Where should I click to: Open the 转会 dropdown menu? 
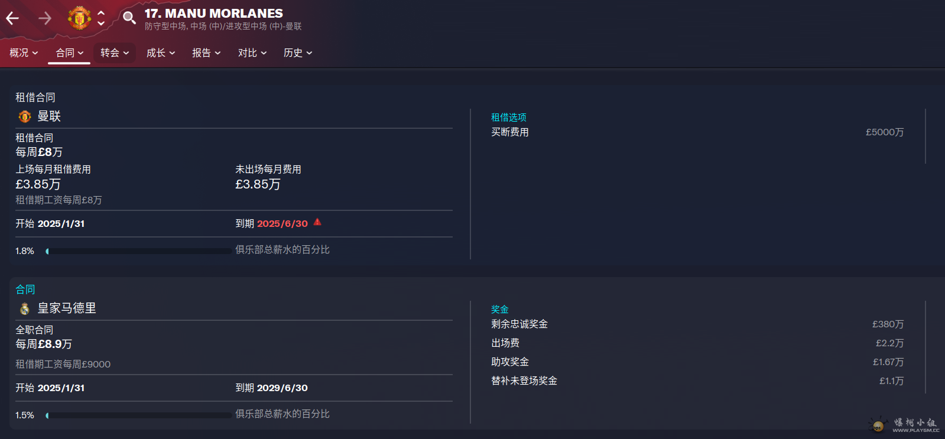(115, 53)
